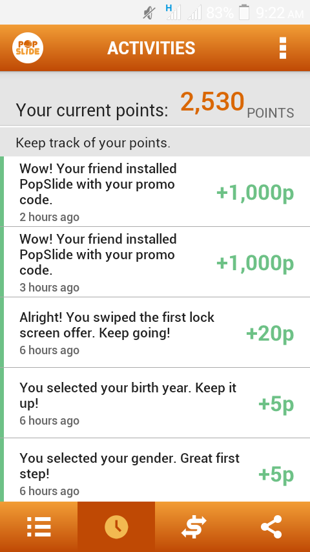The image size is (310, 552).
Task: Tap the ACTIVITIES header title
Action: [x=151, y=48]
